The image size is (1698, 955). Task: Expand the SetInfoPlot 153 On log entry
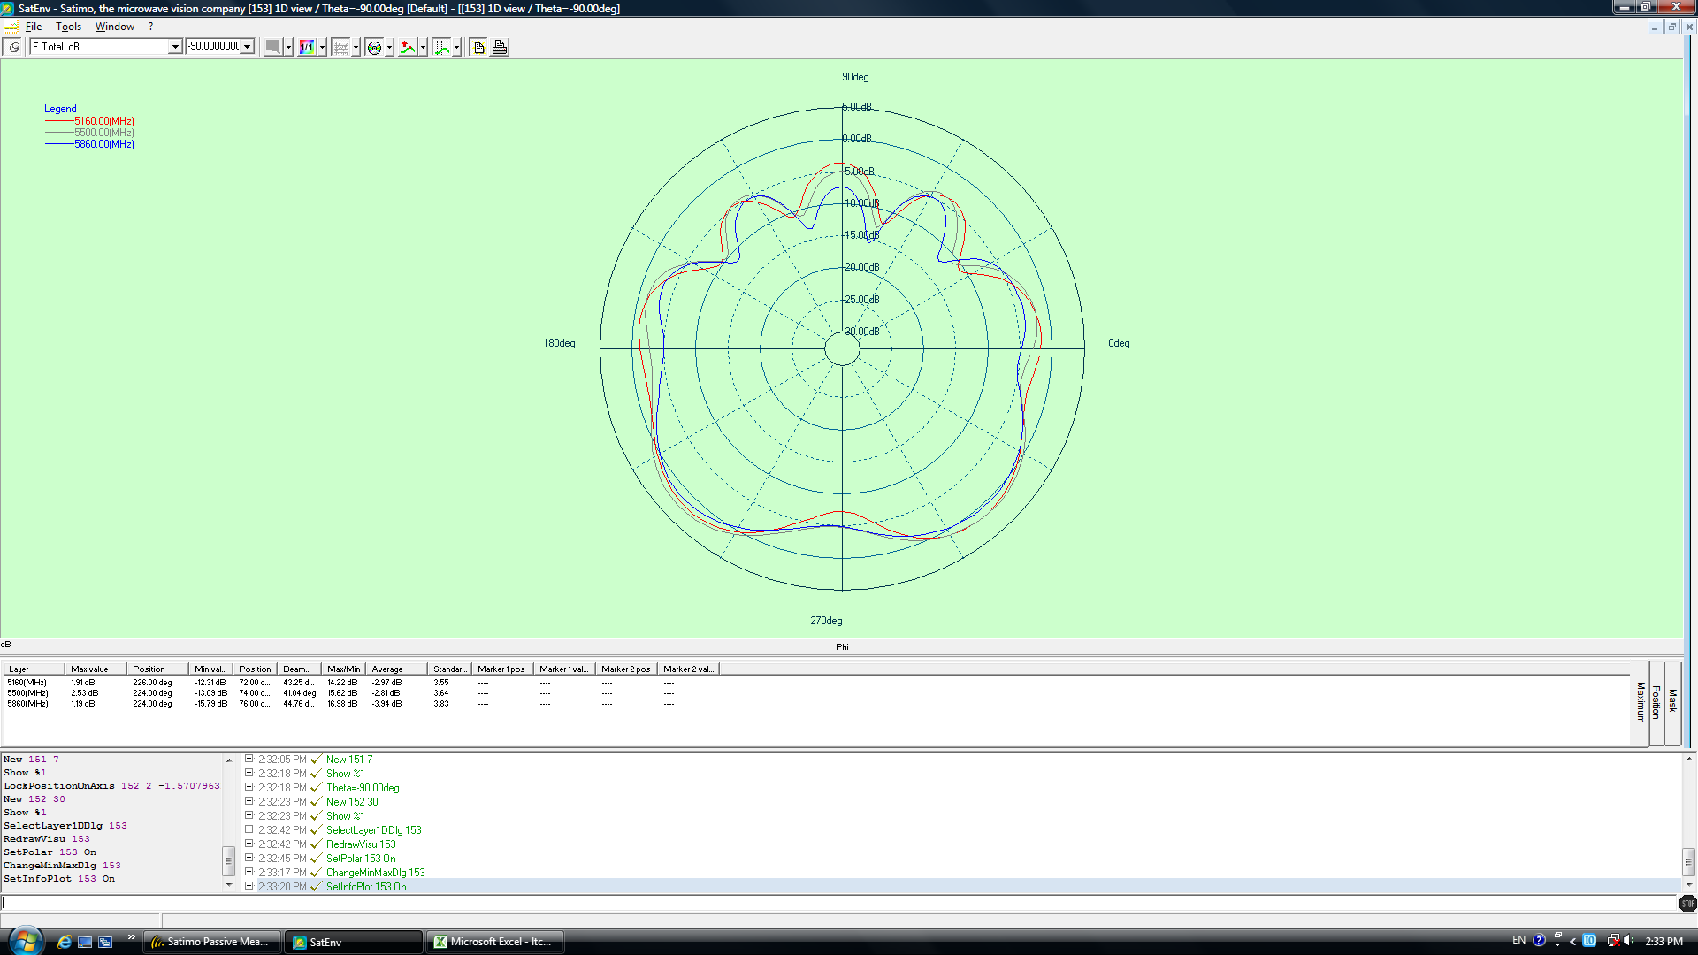click(249, 886)
